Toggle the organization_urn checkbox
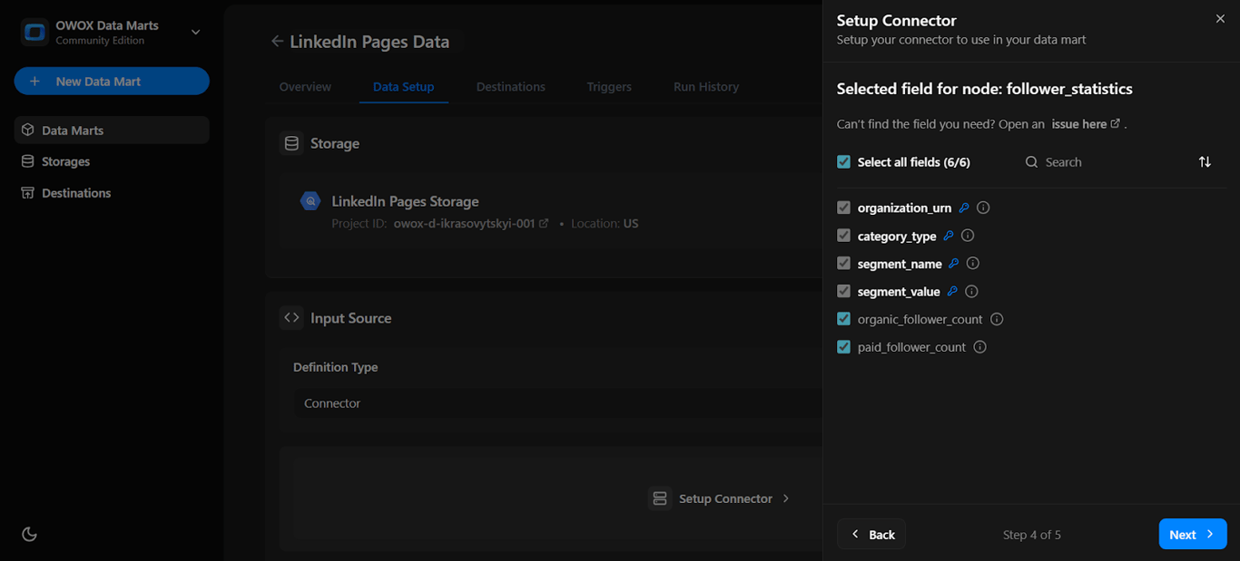Screen dimensions: 1240x561 tap(843, 208)
